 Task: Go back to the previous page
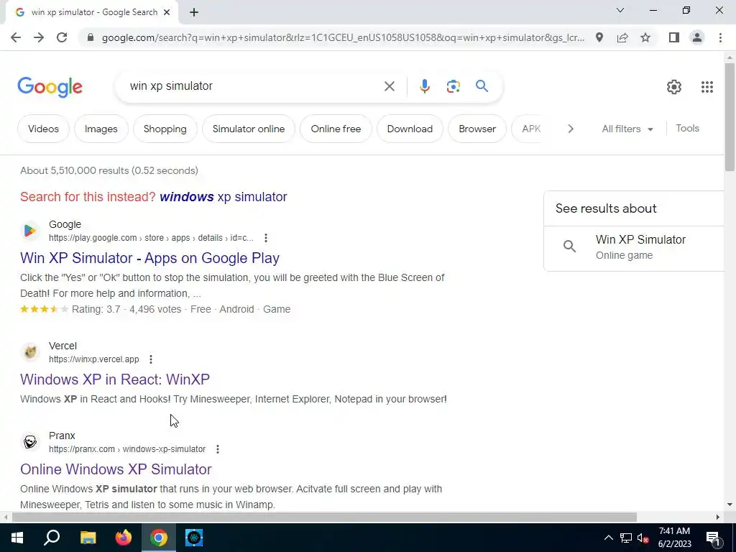pyautogui.click(x=16, y=37)
